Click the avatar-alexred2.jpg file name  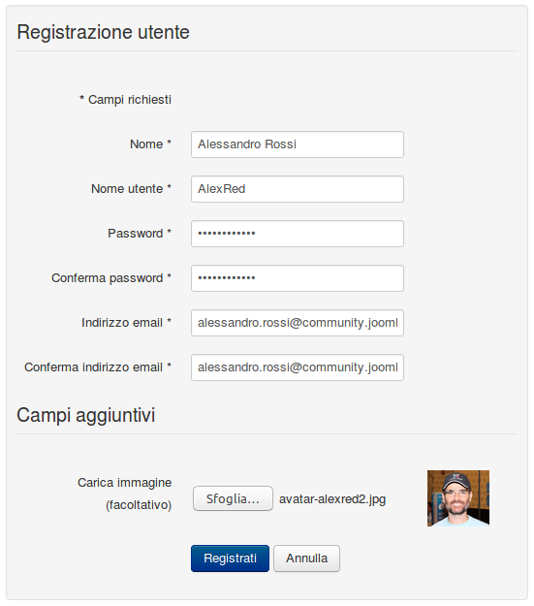click(x=332, y=499)
